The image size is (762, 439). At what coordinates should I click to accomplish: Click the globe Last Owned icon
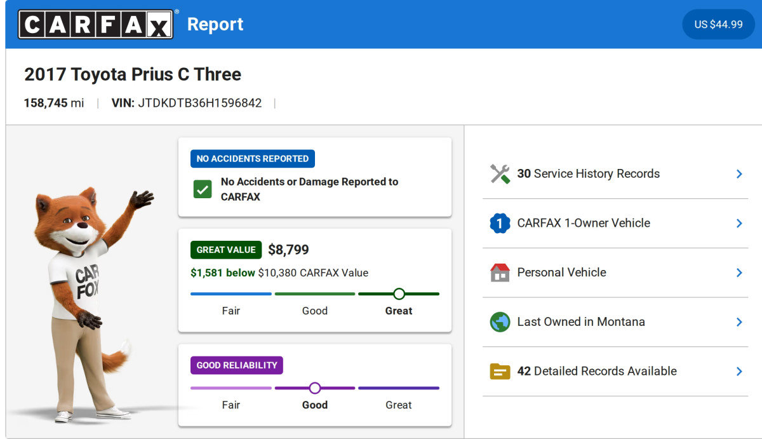point(500,321)
